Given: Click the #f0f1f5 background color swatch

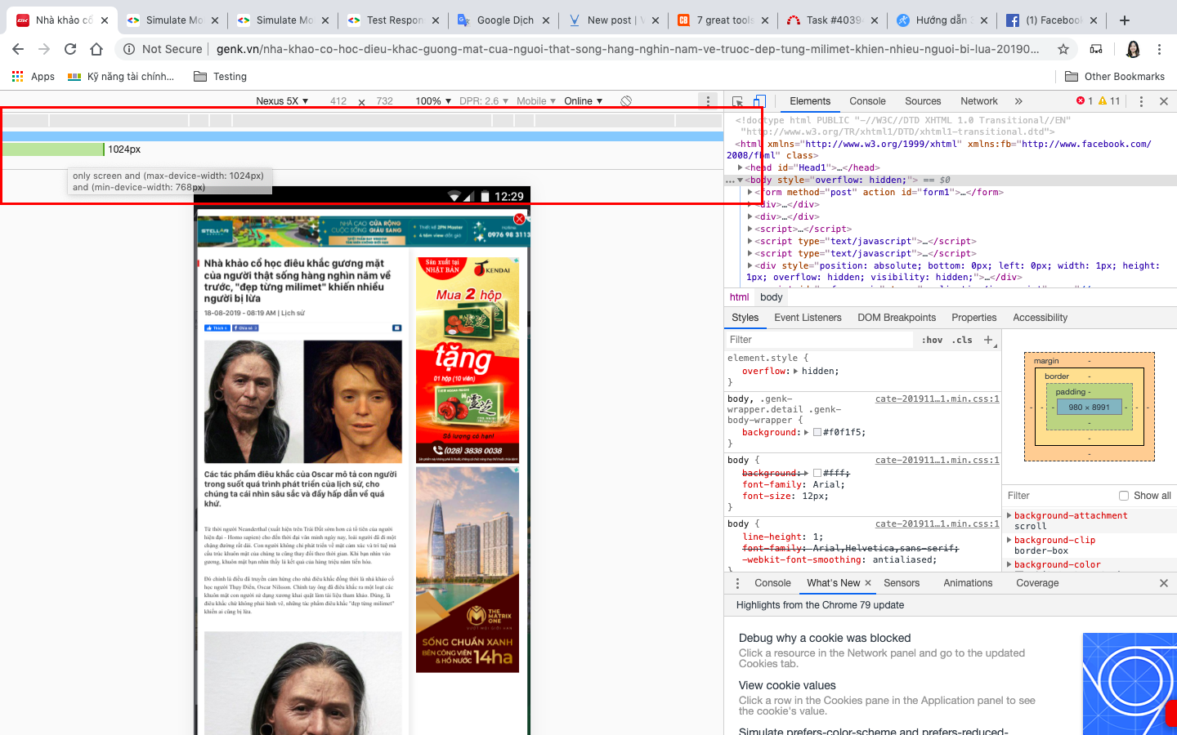Looking at the screenshot, I should tap(817, 432).
